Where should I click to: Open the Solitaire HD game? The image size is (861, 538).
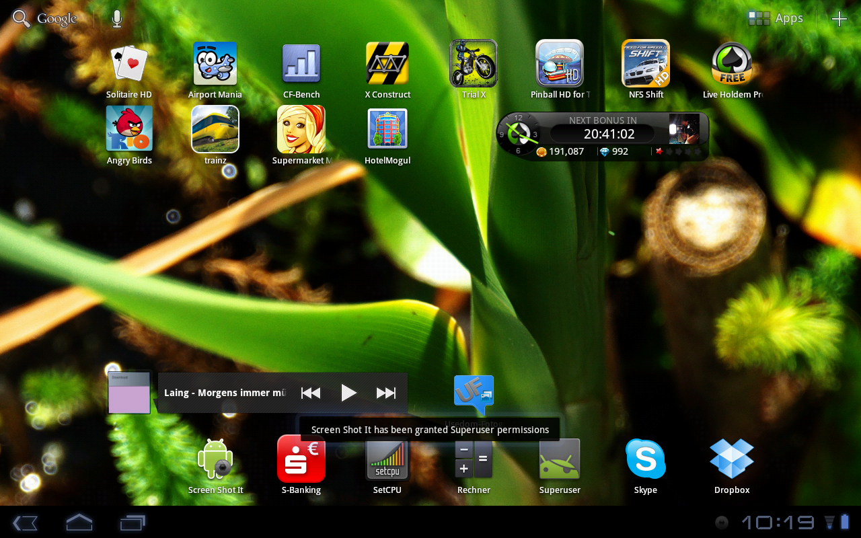click(x=128, y=70)
